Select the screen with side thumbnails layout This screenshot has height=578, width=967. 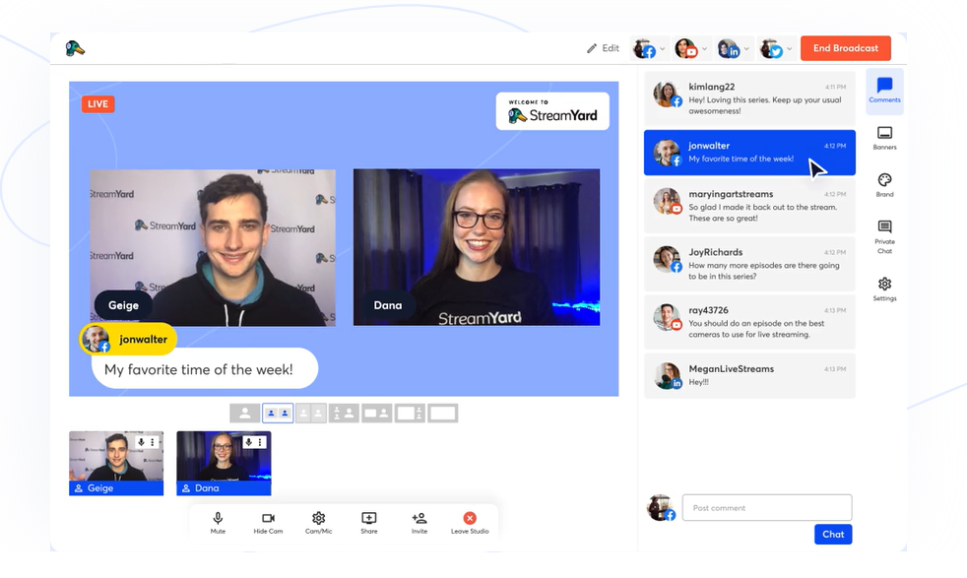pos(410,414)
